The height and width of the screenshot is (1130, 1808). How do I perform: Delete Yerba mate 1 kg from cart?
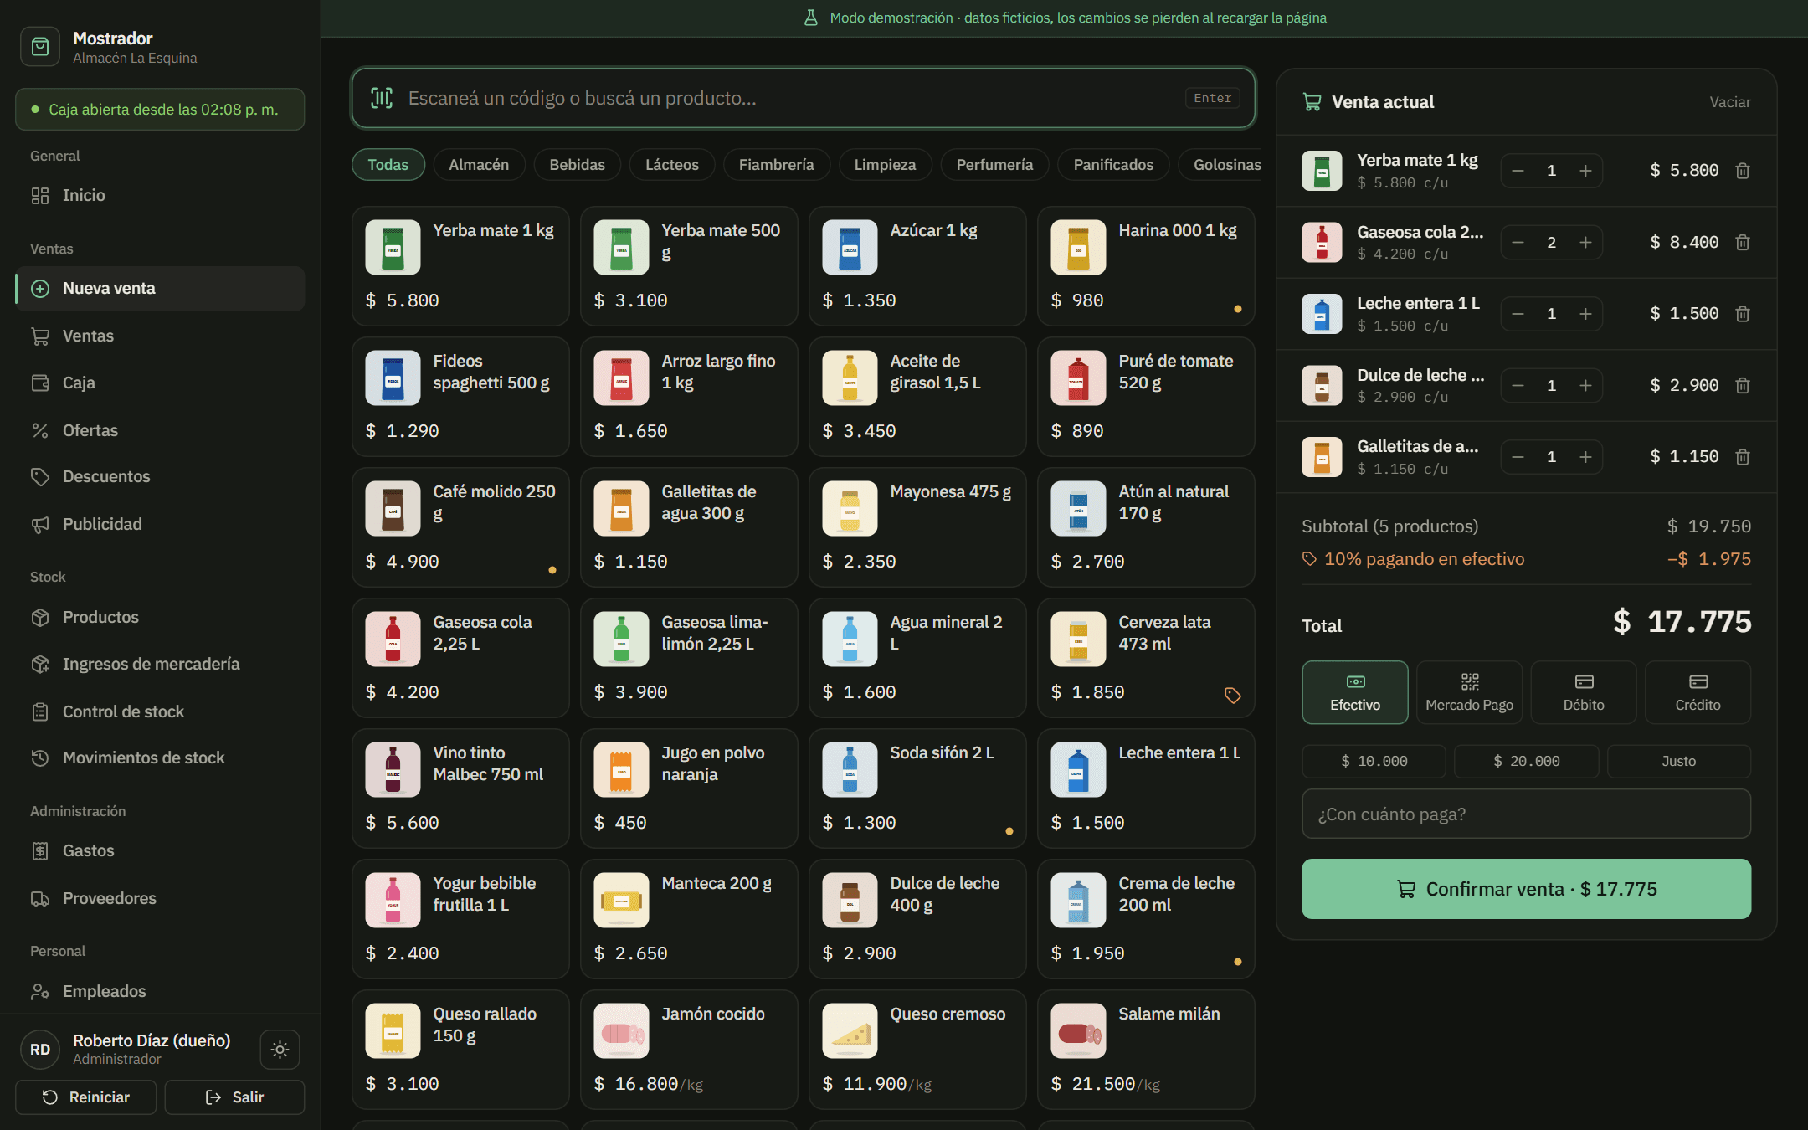coord(1743,171)
